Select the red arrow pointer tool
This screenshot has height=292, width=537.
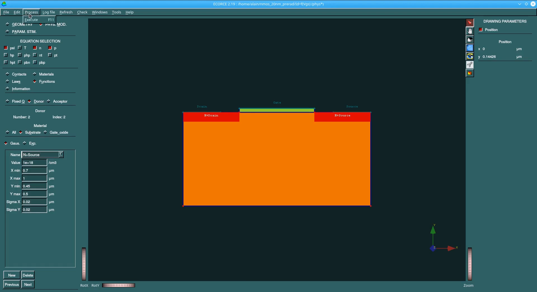click(x=470, y=23)
